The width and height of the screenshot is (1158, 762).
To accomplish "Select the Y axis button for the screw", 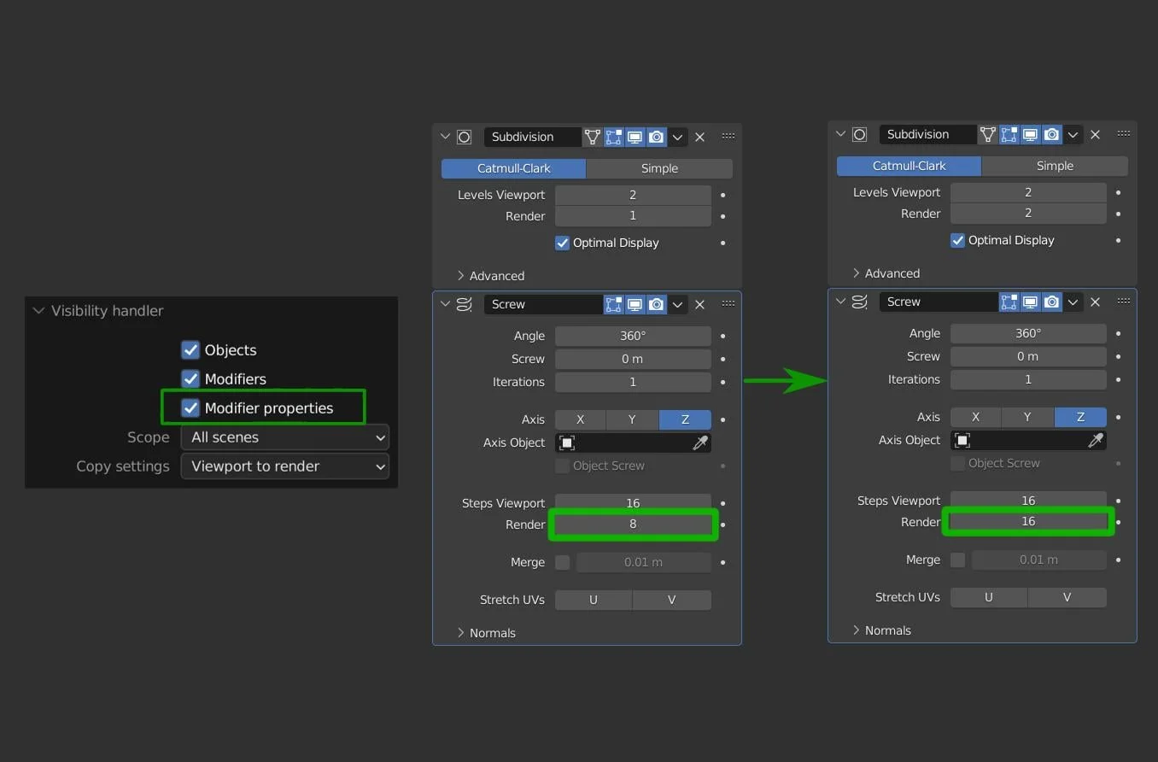I will tap(632, 419).
